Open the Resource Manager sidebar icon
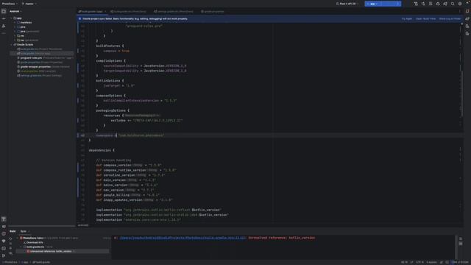Image resolution: width=471 pixels, height=265 pixels. tap(4, 26)
